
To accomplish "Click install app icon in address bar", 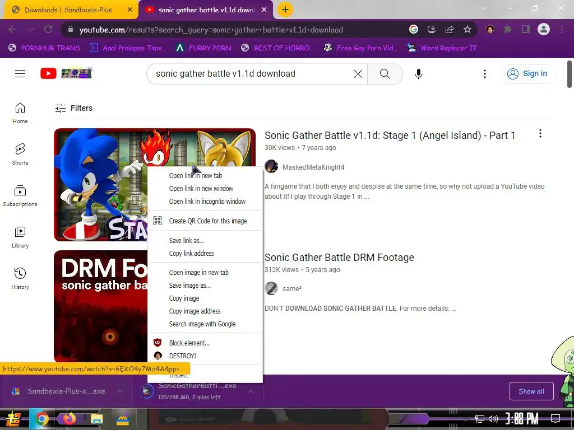I will click(431, 30).
